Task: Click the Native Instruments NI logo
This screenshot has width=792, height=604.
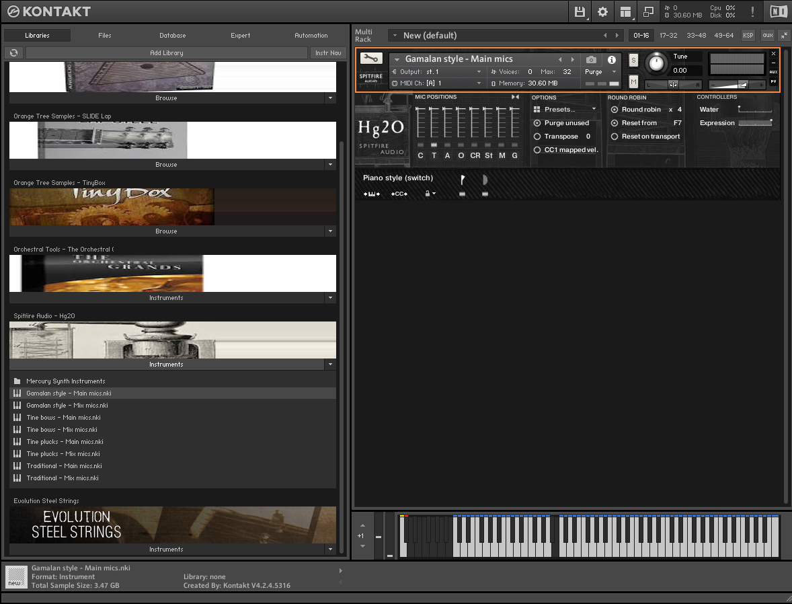Action: pyautogui.click(x=779, y=11)
